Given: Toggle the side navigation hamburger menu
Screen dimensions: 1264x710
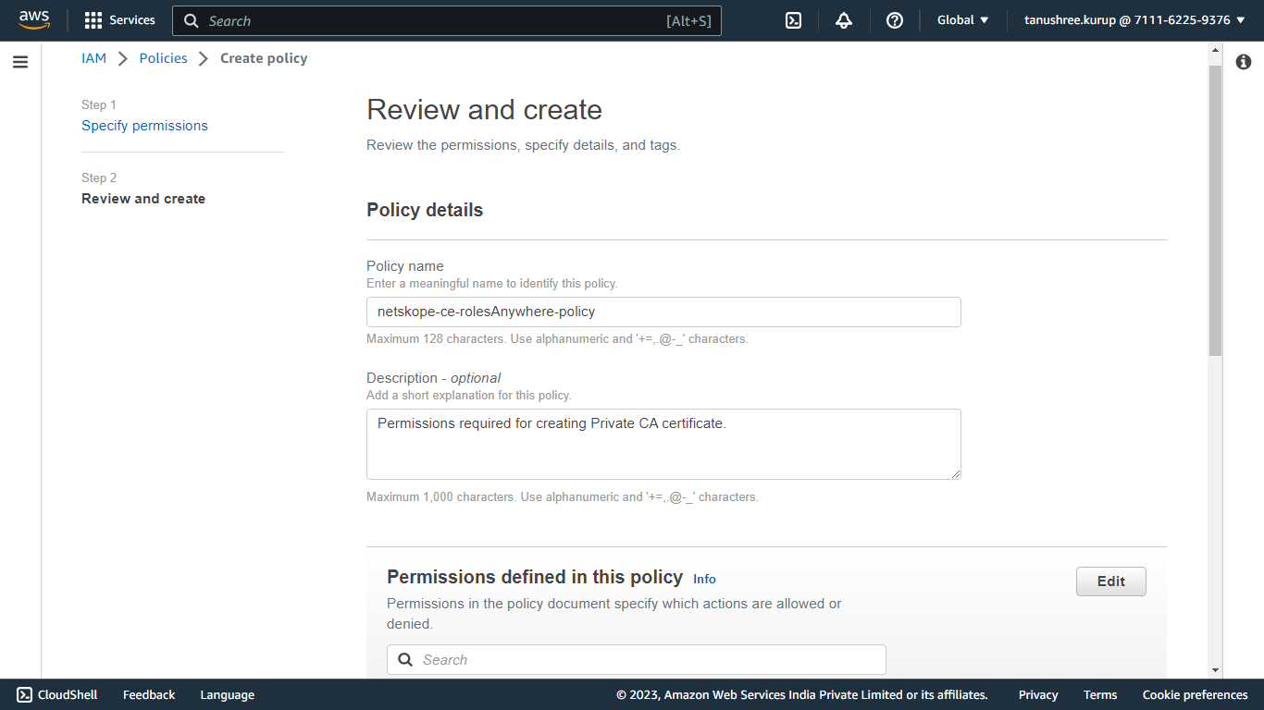Looking at the screenshot, I should coord(20,62).
